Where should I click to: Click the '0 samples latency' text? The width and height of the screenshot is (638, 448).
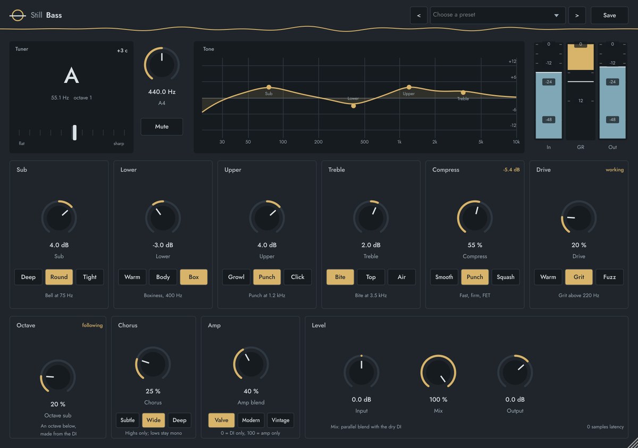tap(605, 427)
